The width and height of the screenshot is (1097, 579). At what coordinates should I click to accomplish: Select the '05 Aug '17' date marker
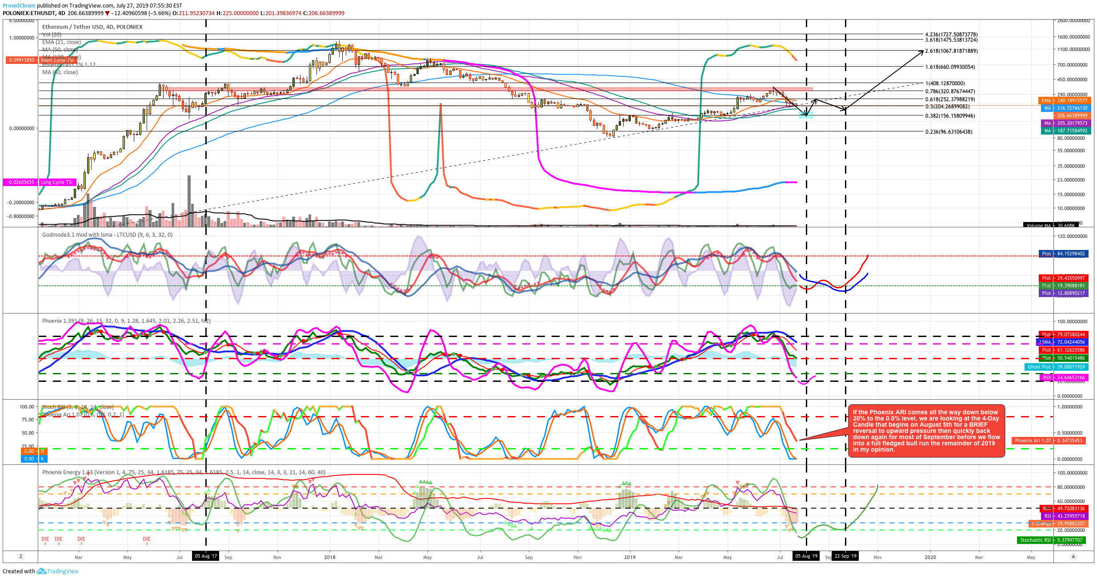pos(206,556)
